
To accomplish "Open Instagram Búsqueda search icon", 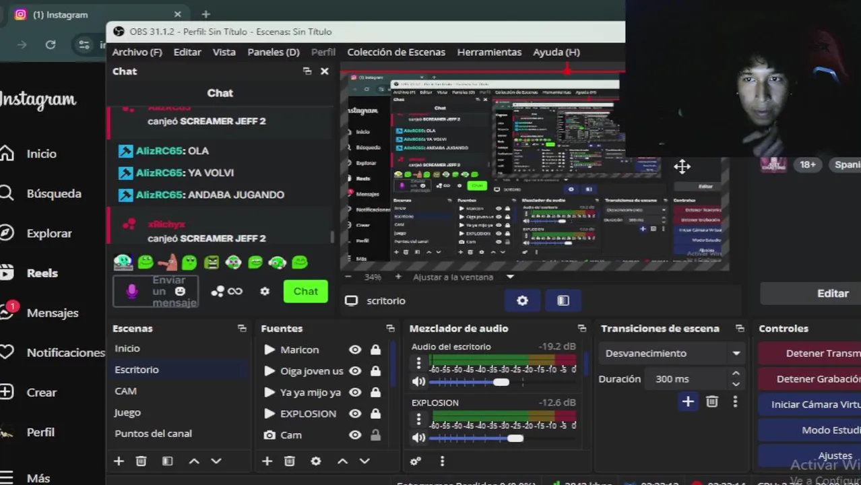I will (6, 193).
